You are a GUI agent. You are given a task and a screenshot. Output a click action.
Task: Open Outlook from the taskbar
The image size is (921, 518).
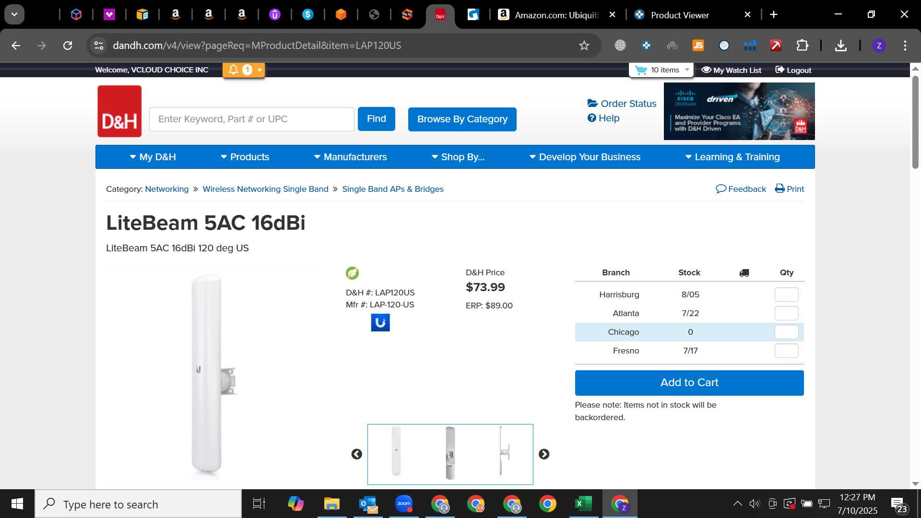click(368, 504)
